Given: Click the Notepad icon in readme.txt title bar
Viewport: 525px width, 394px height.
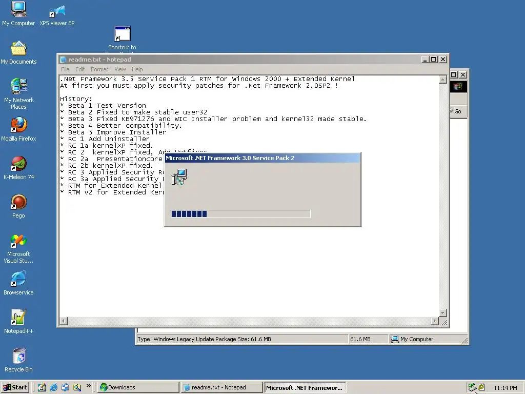Looking at the screenshot, I should (x=63, y=60).
